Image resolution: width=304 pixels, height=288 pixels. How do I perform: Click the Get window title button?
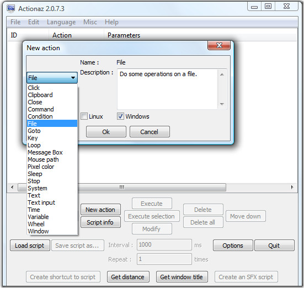(182, 277)
